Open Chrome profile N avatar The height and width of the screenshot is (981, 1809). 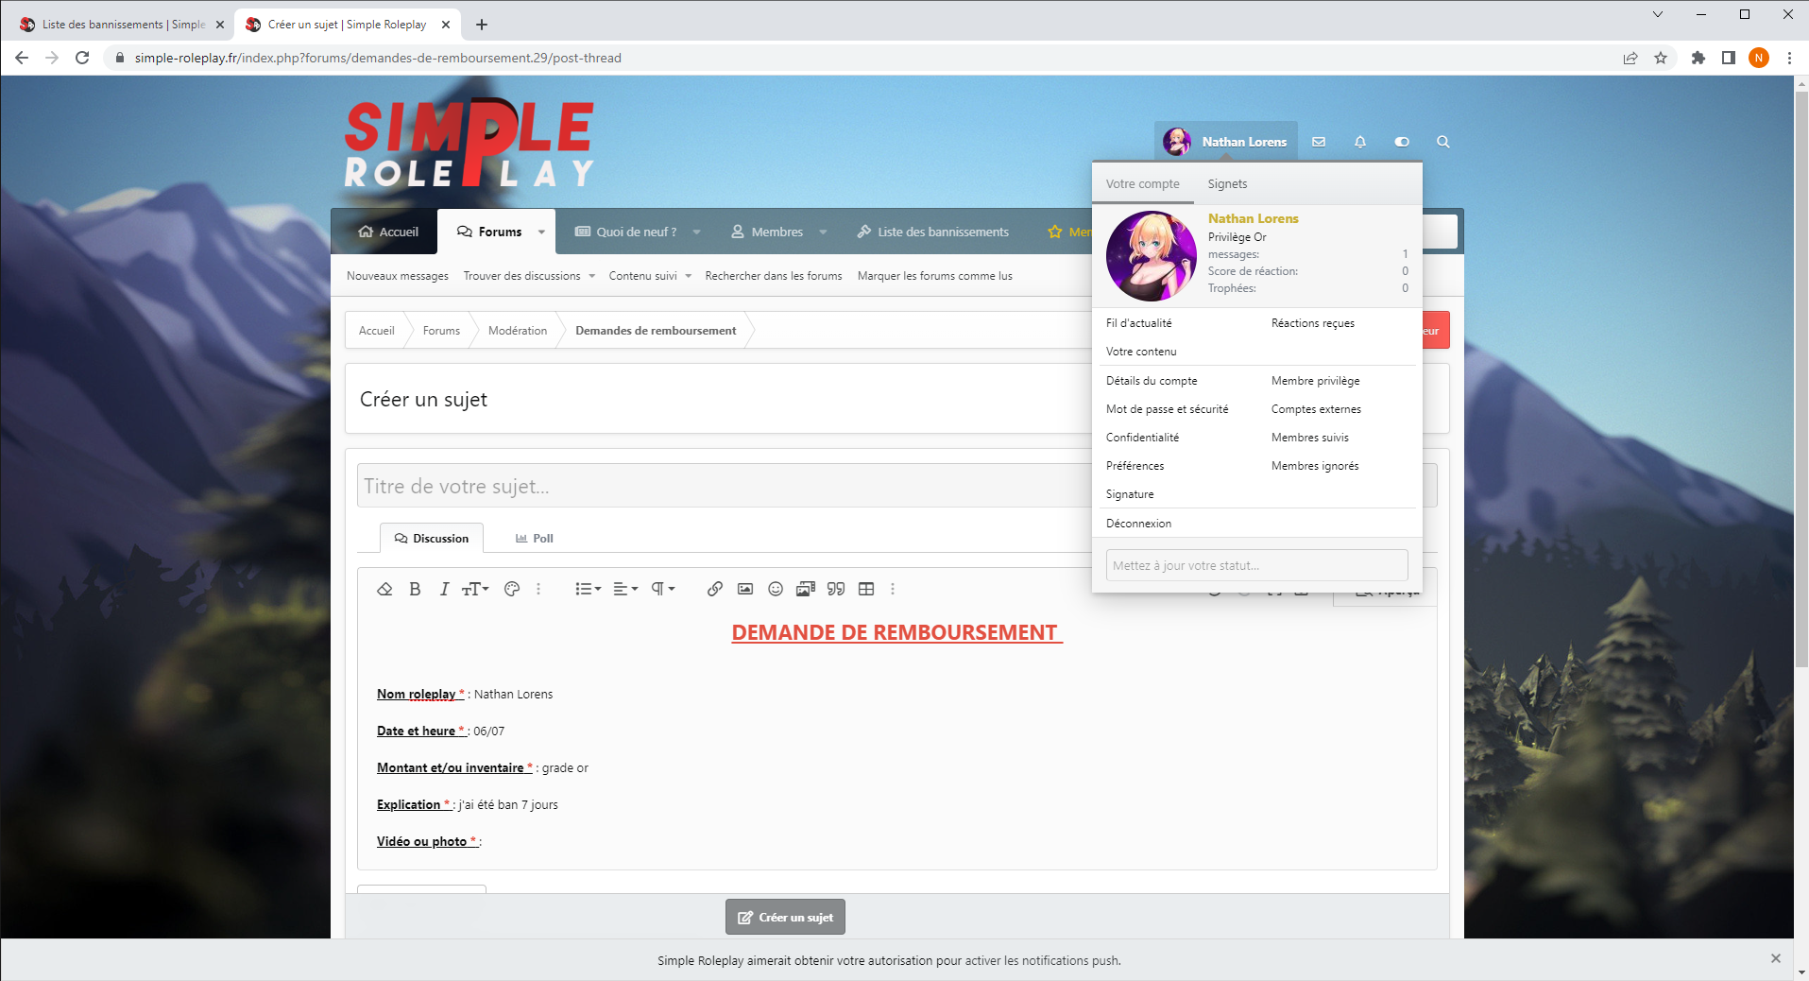(1759, 58)
